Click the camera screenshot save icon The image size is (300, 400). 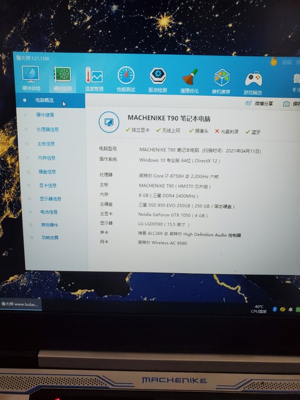(286, 103)
